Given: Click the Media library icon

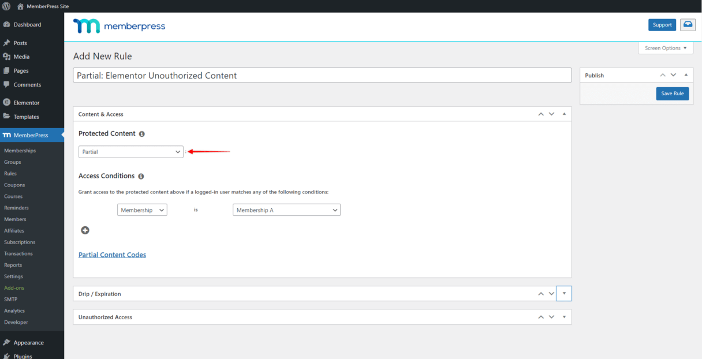Looking at the screenshot, I should pyautogui.click(x=6, y=57).
